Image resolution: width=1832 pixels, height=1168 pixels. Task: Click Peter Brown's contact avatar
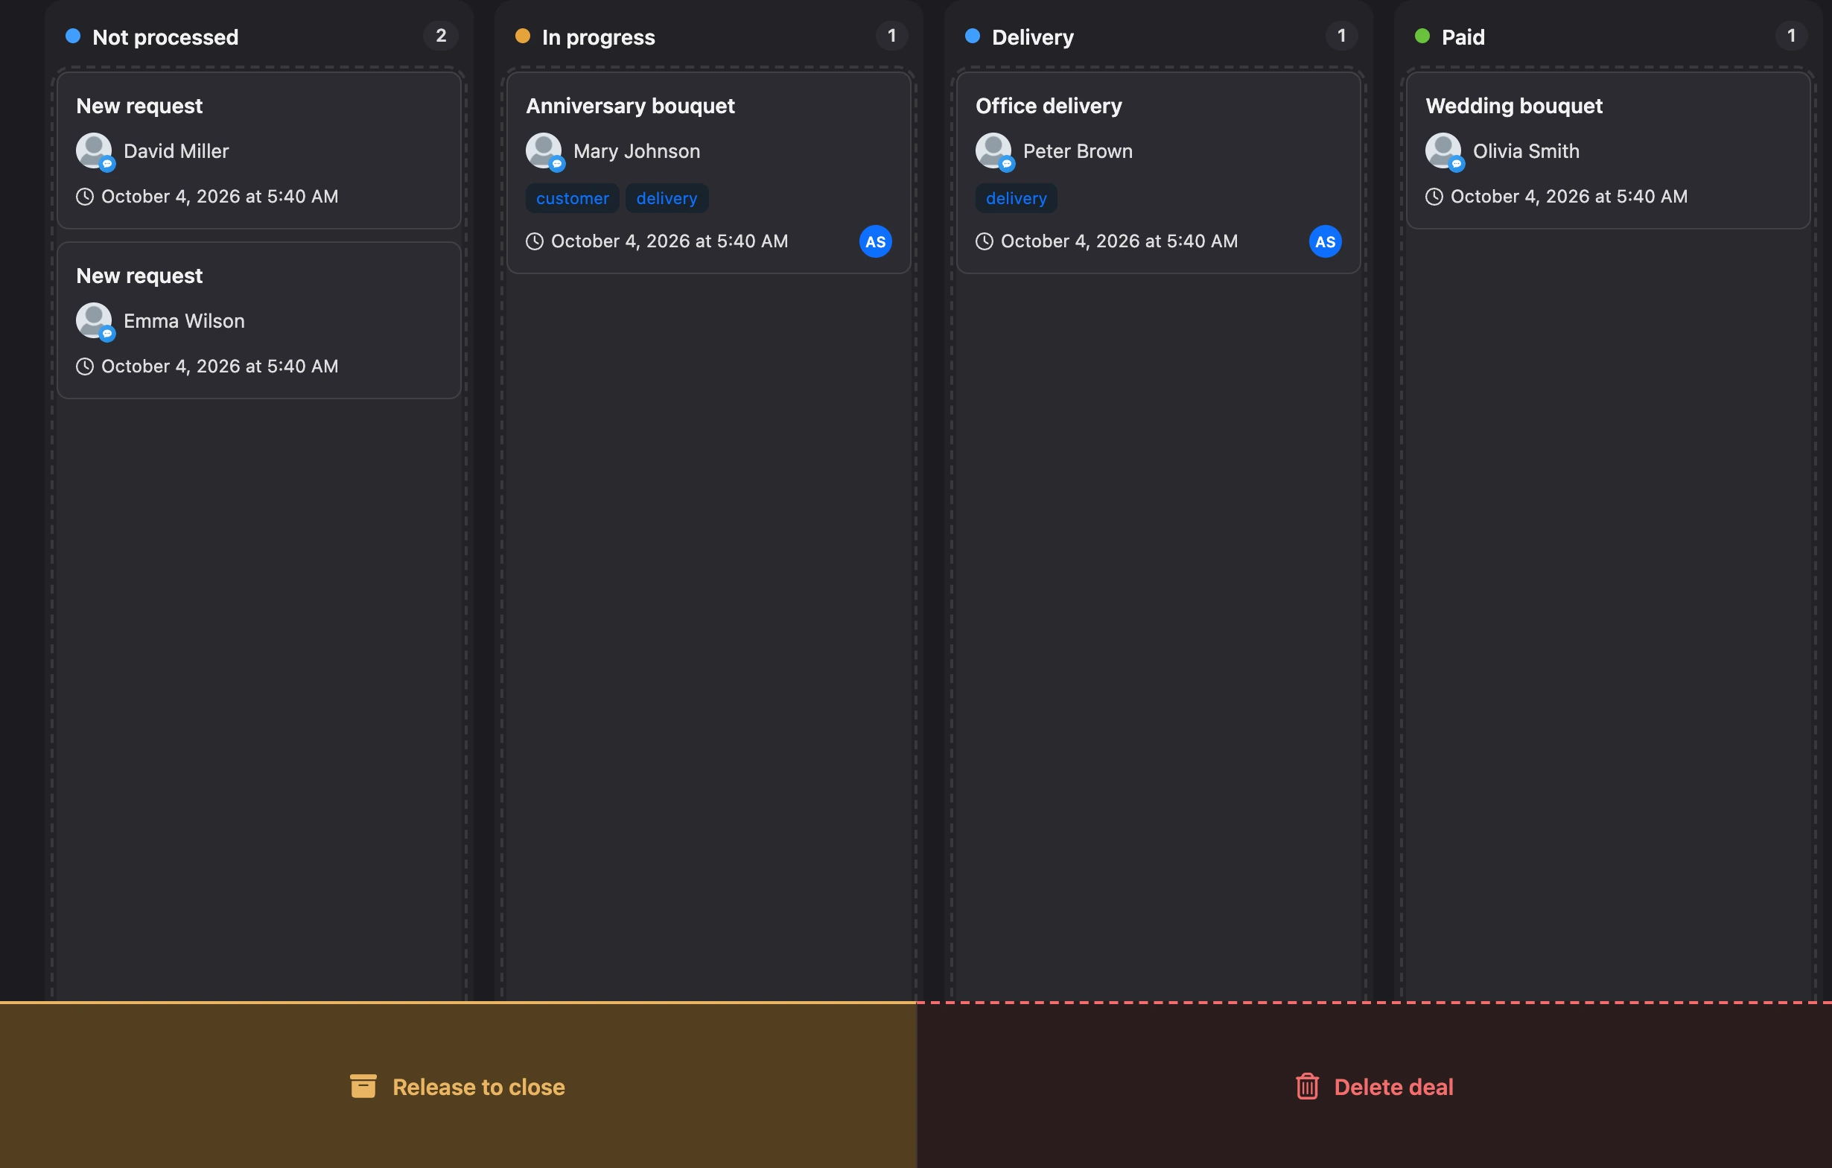[993, 150]
